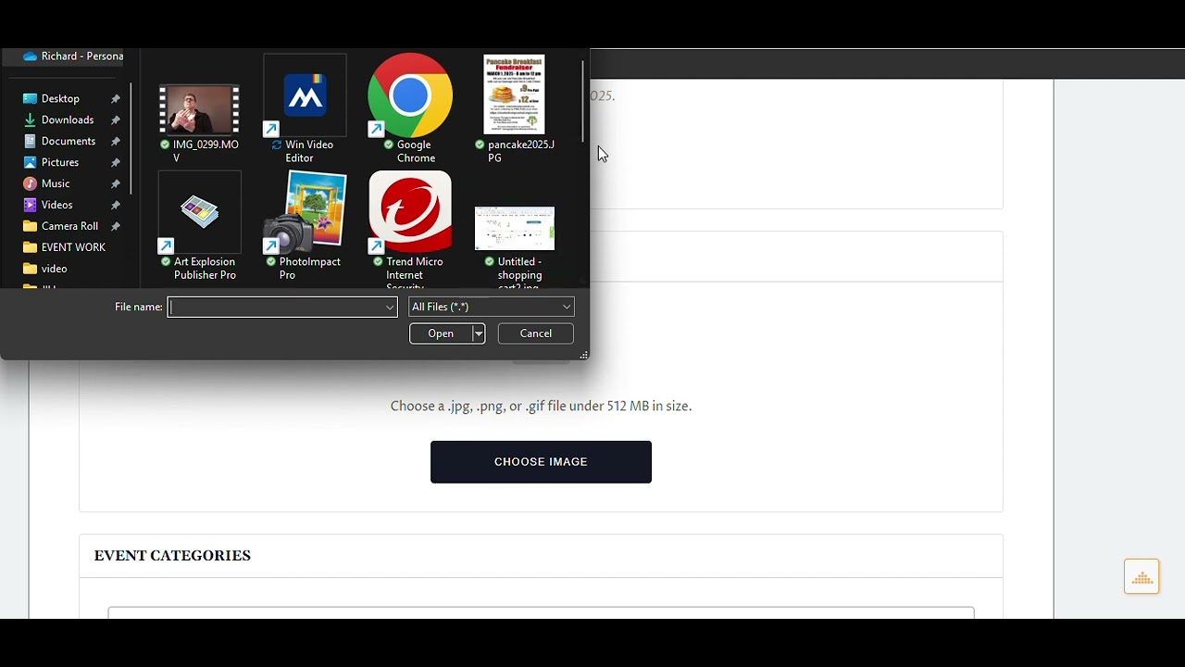The width and height of the screenshot is (1185, 667).
Task: Click the pin icon next to Music
Action: 116,184
